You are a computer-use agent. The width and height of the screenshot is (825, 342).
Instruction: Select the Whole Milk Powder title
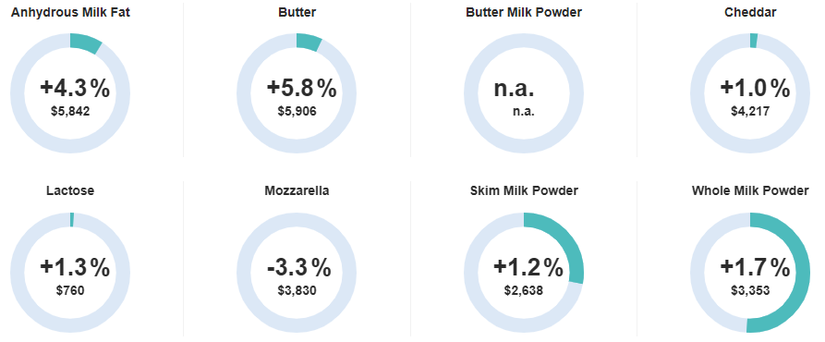(x=750, y=190)
